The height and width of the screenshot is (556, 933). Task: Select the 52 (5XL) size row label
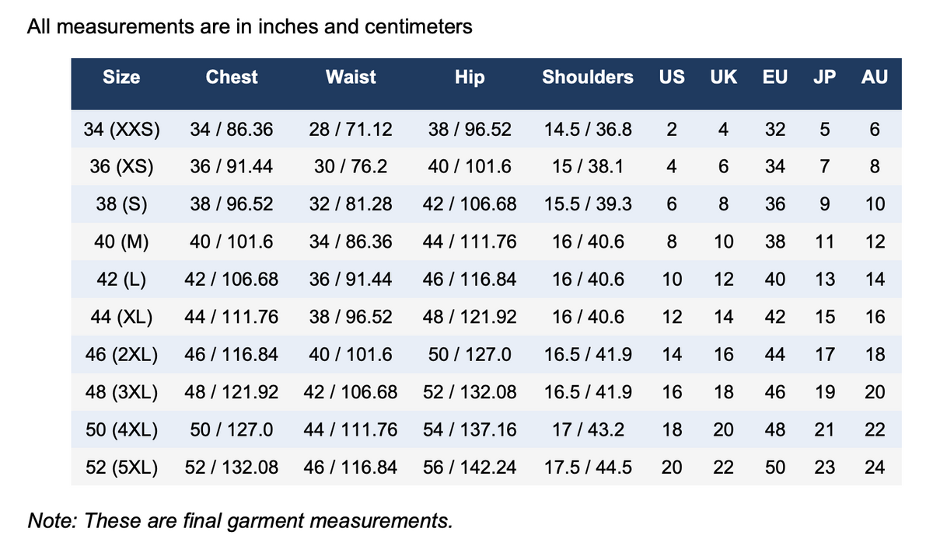click(x=121, y=467)
